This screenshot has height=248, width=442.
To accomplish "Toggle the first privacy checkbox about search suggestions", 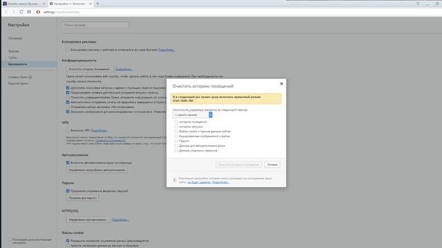I will point(68,87).
